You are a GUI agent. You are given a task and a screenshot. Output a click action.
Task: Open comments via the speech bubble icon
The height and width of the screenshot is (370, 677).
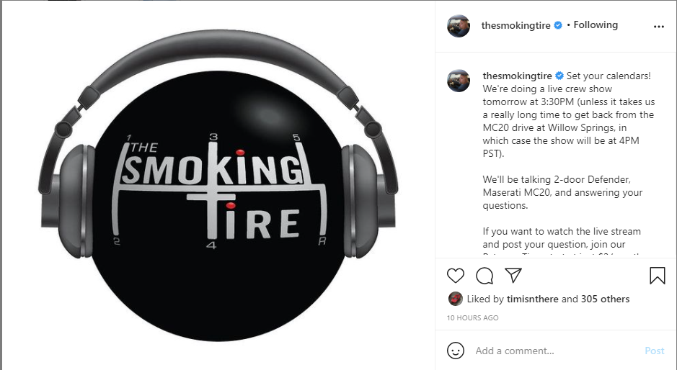click(x=484, y=276)
